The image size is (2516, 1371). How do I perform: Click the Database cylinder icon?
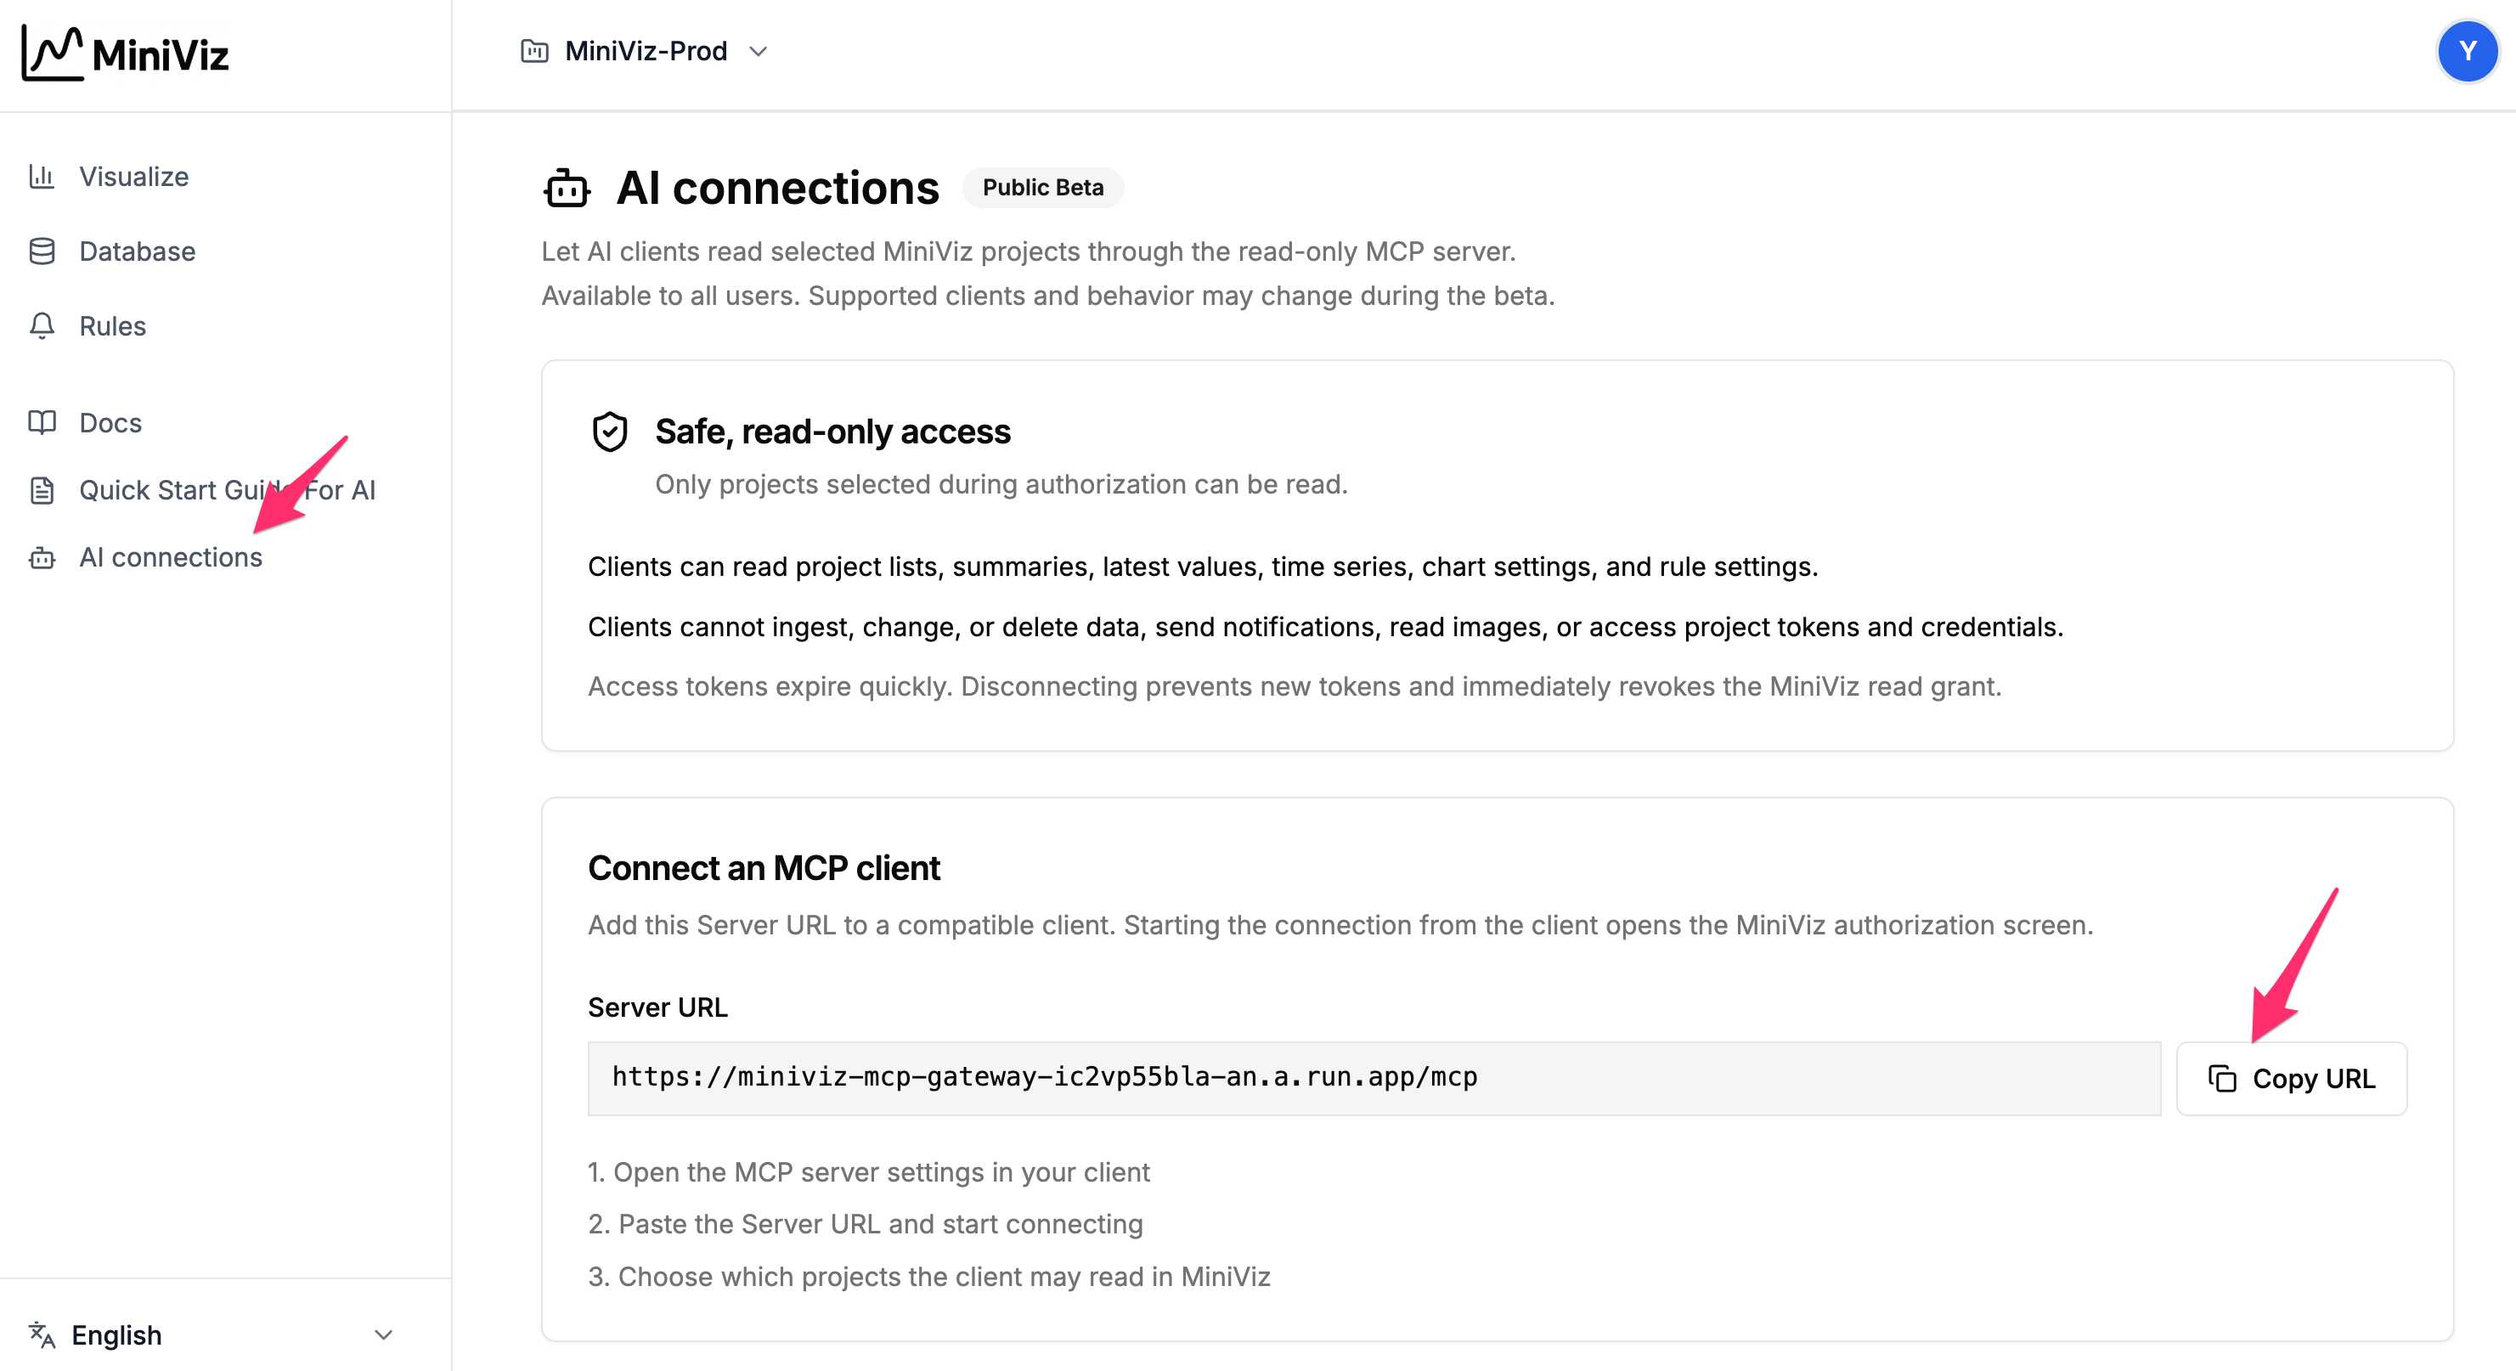[x=42, y=251]
